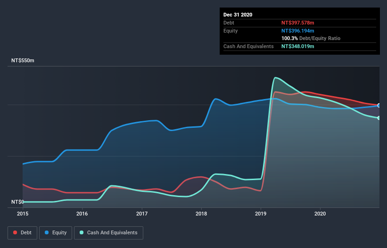Toggle the Equity legend button
The width and height of the screenshot is (387, 248).
click(x=56, y=233)
